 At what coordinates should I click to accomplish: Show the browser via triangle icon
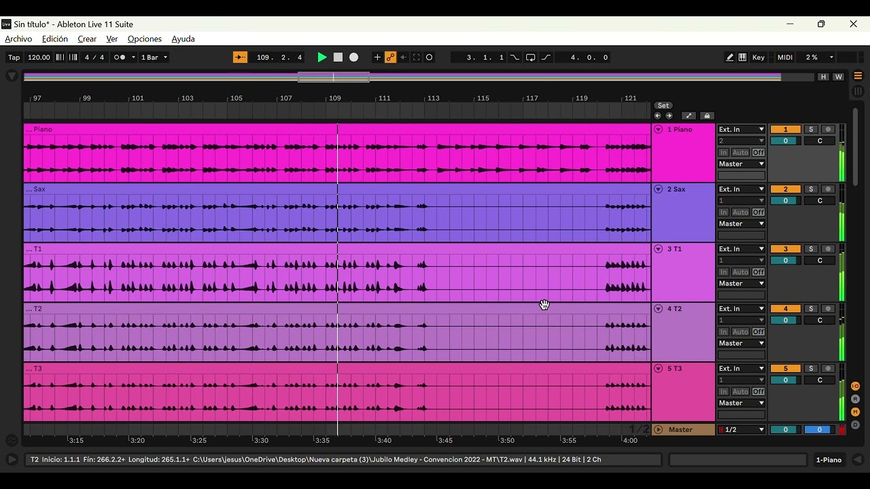pyautogui.click(x=12, y=76)
